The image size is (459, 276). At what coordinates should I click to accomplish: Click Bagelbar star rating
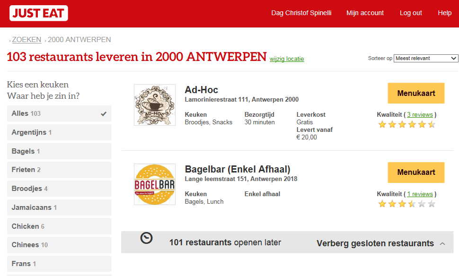(x=406, y=204)
